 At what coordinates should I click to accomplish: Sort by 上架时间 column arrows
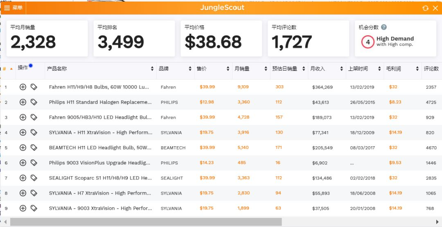click(x=379, y=68)
